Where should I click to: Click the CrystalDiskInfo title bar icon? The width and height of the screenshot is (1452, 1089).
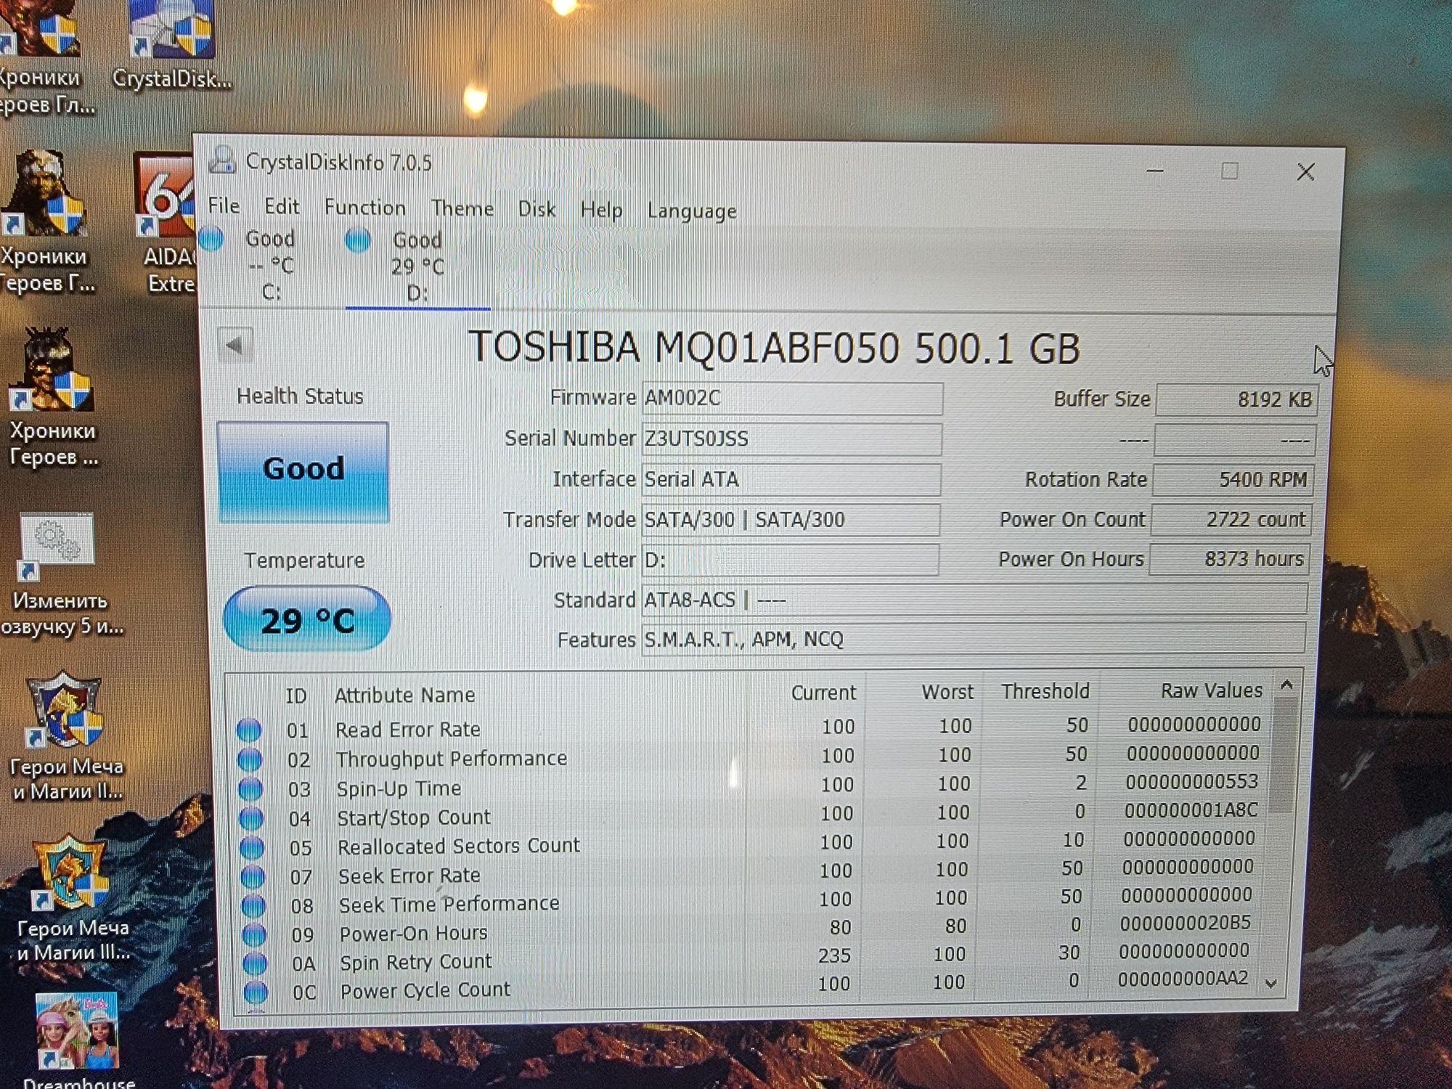click(223, 159)
